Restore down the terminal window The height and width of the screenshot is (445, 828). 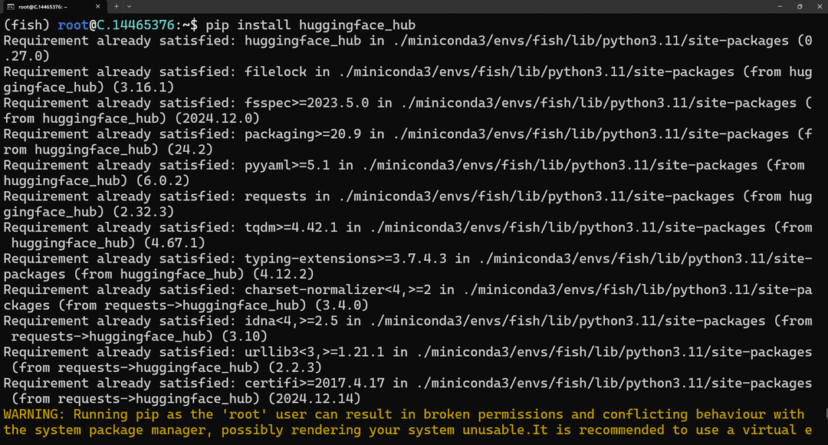[800, 6]
